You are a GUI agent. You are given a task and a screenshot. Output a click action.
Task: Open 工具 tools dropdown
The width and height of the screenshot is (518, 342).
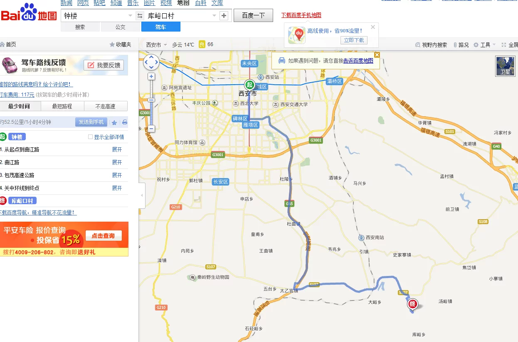click(x=485, y=45)
